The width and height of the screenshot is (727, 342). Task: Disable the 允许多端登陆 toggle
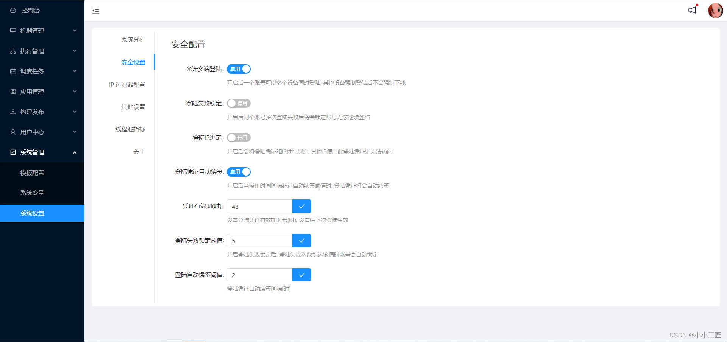tap(239, 69)
